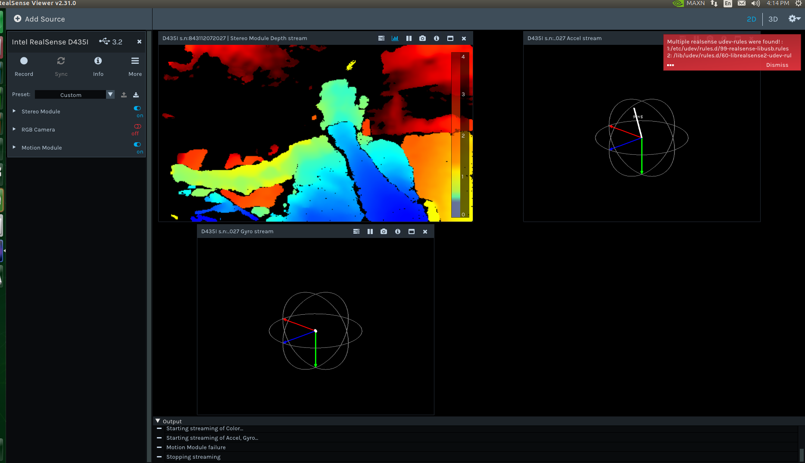Screen dimensions: 805x463
Task: Click the Accel stream title text
Action: (x=565, y=38)
